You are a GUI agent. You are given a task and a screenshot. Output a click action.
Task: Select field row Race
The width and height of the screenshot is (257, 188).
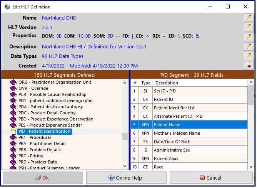coord(189,167)
